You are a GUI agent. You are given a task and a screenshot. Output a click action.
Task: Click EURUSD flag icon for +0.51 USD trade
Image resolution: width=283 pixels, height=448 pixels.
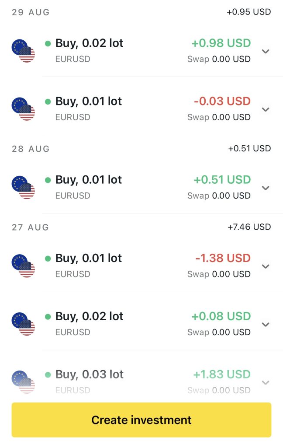(23, 187)
